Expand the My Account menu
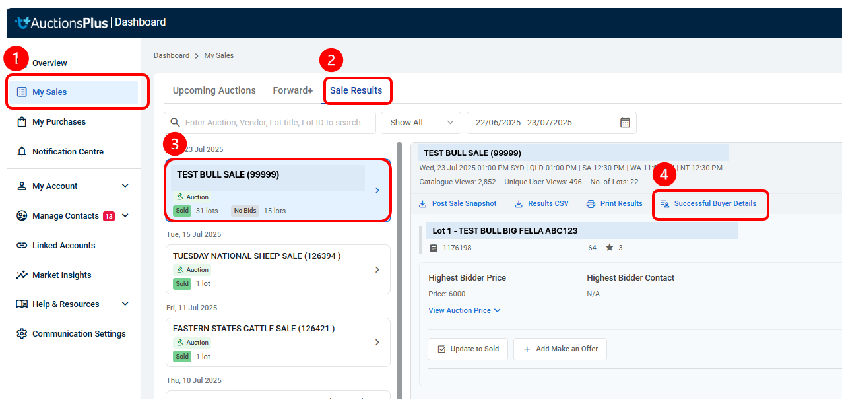Image resolution: width=842 pixels, height=410 pixels. tap(73, 186)
